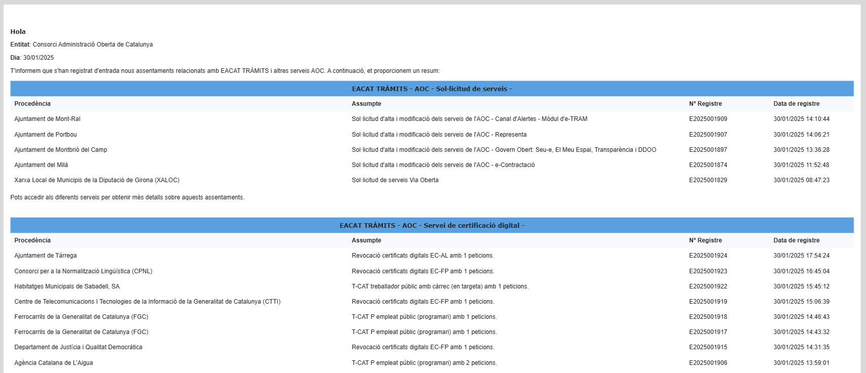Select the XALOC Girona origin entry

point(97,180)
